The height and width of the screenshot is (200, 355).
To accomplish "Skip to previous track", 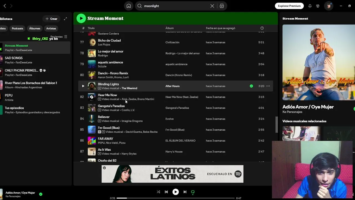I will click(166, 192).
